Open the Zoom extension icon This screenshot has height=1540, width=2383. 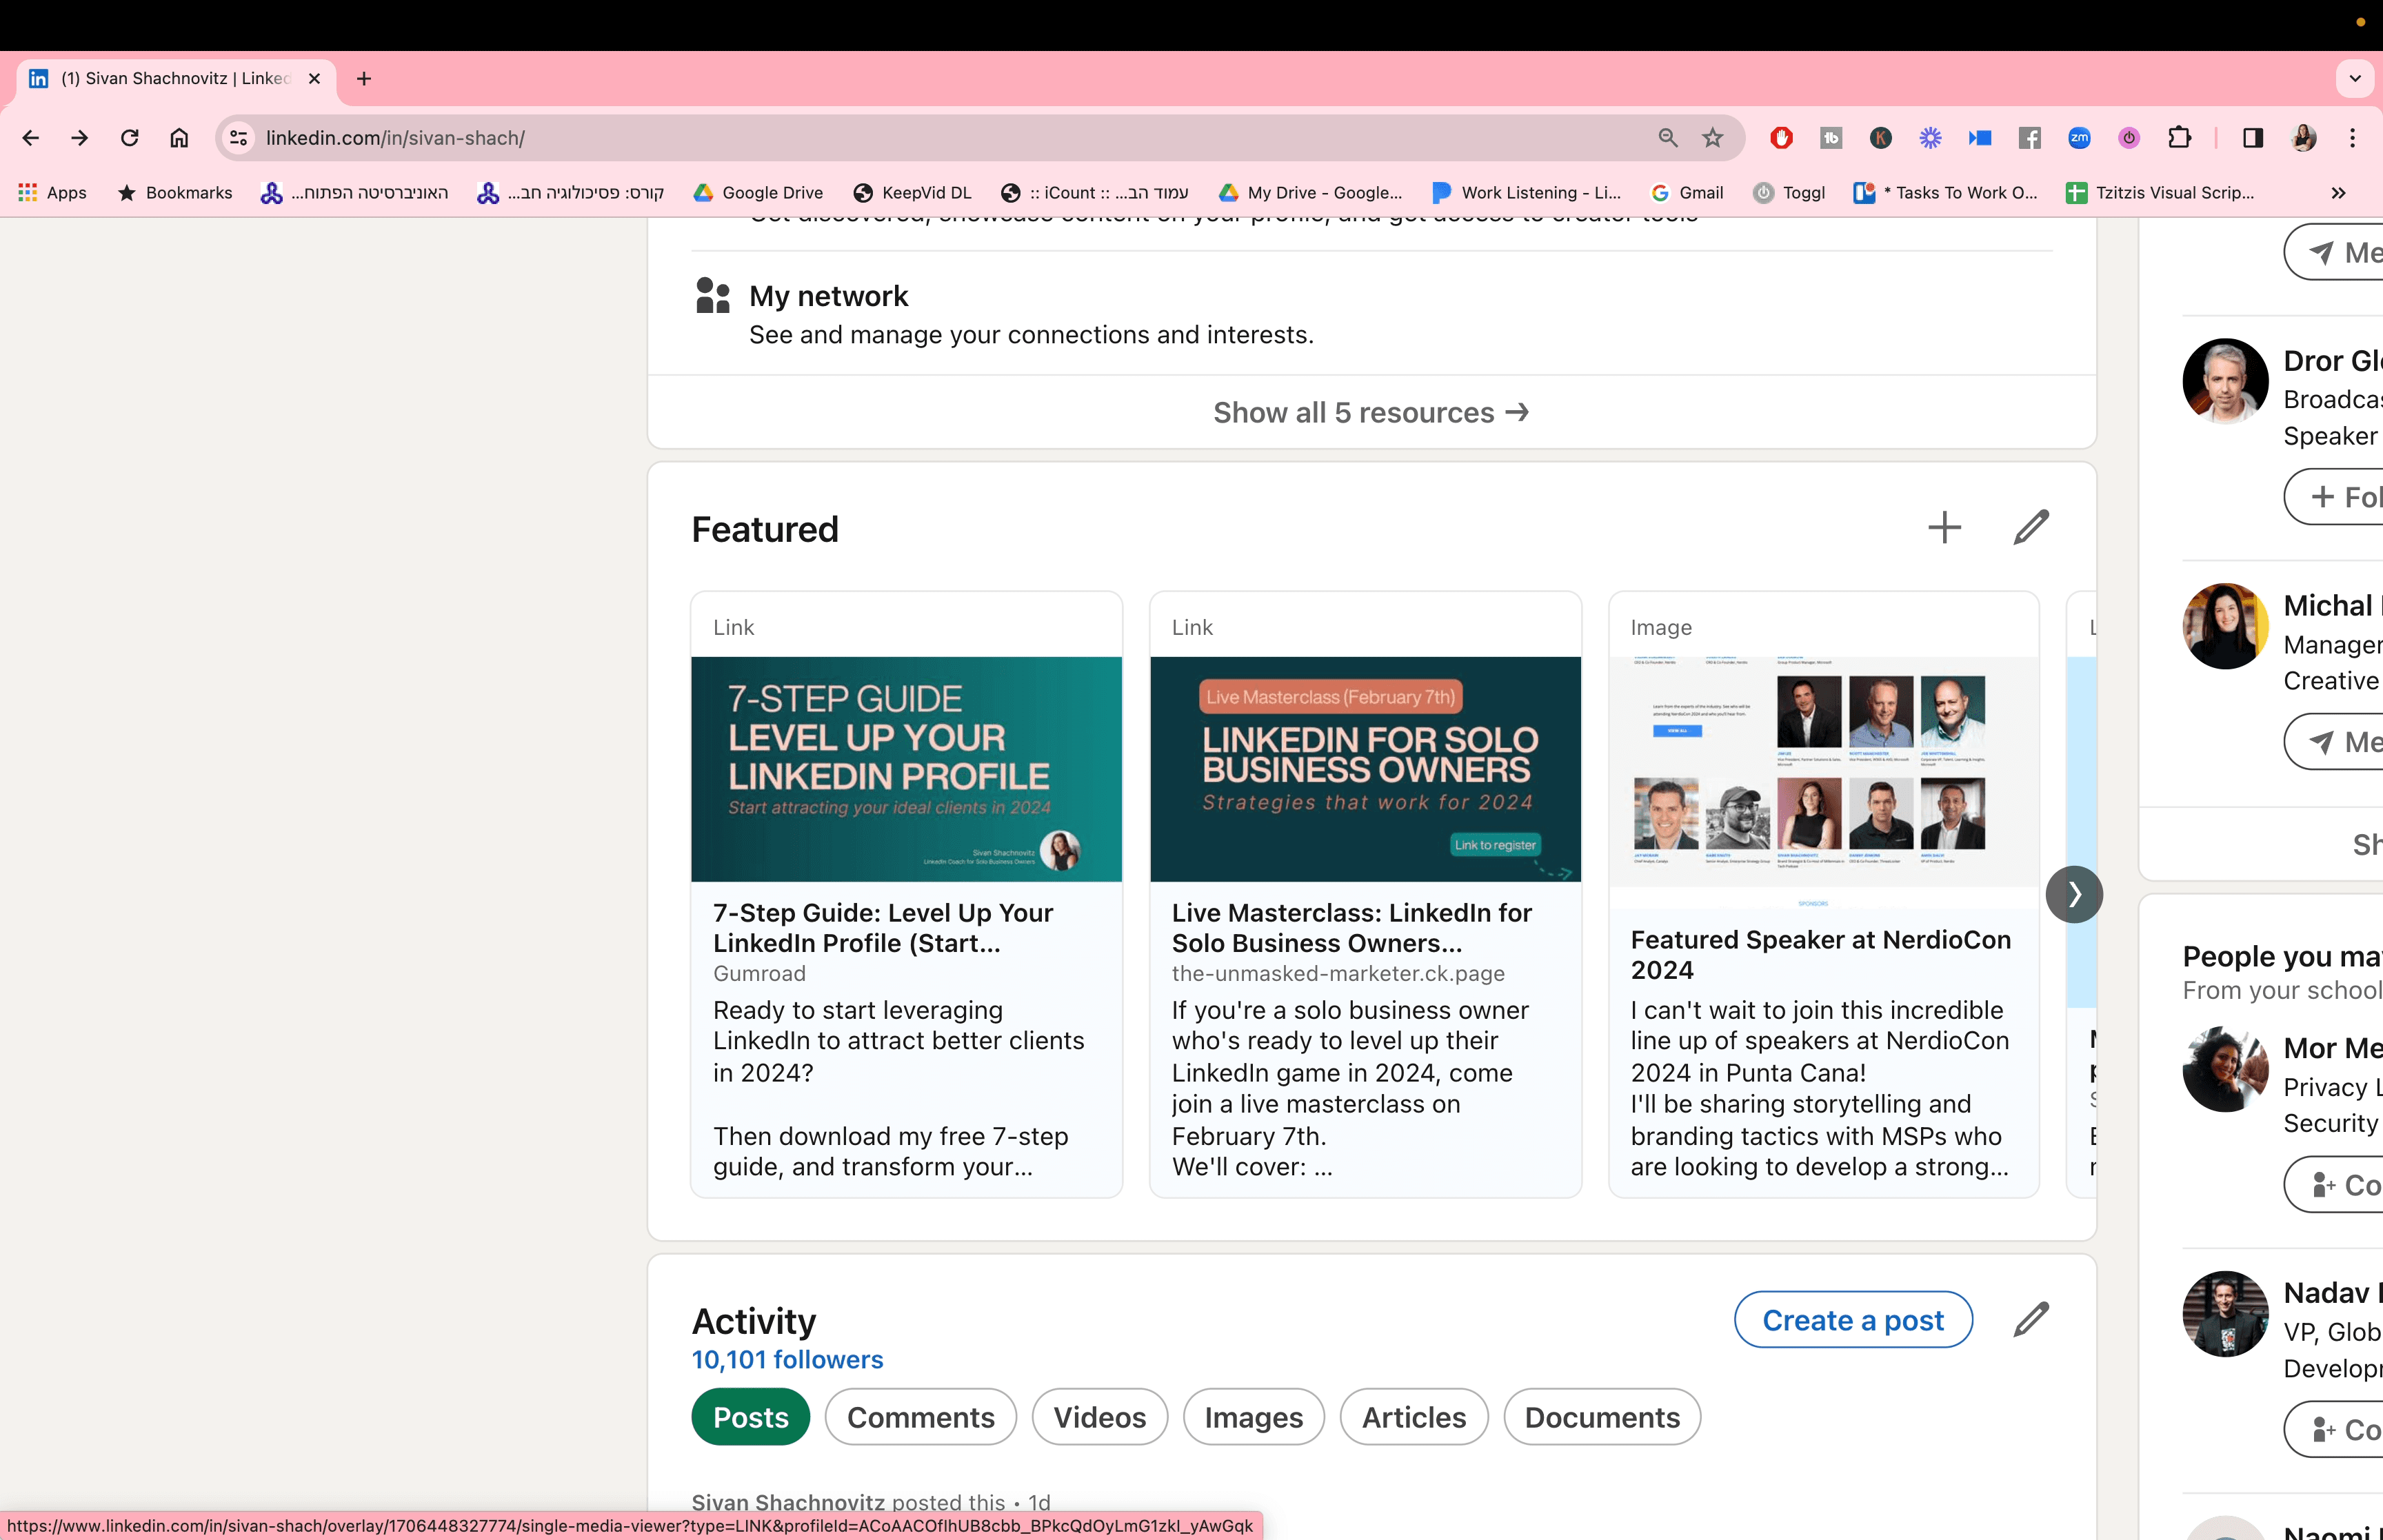coord(2079,138)
